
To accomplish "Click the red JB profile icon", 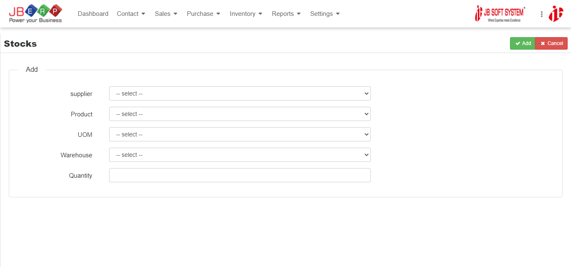I will click(556, 14).
